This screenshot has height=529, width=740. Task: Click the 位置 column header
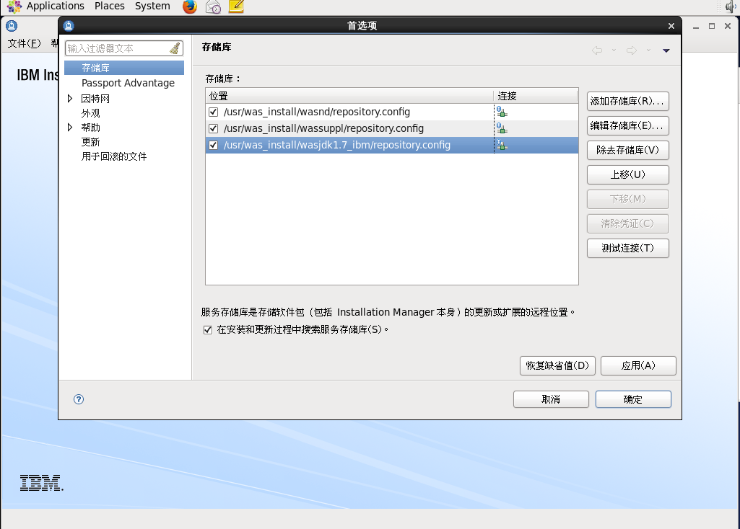tap(349, 96)
